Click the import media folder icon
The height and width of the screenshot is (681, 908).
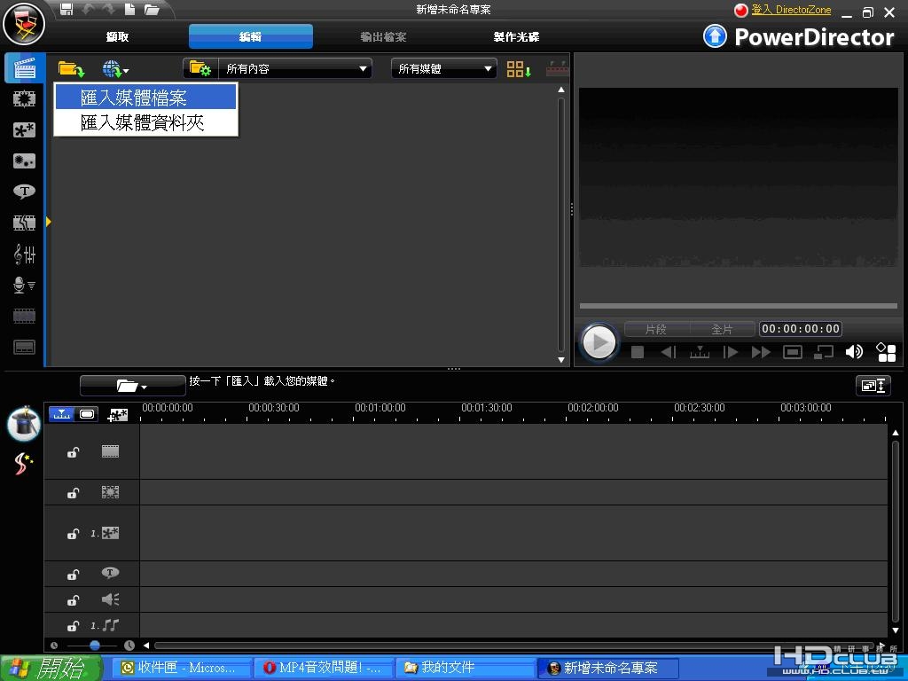click(71, 69)
